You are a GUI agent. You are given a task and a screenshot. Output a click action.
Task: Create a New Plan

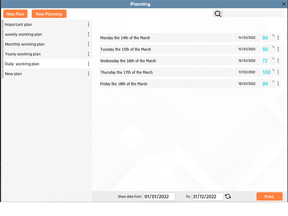tap(15, 14)
